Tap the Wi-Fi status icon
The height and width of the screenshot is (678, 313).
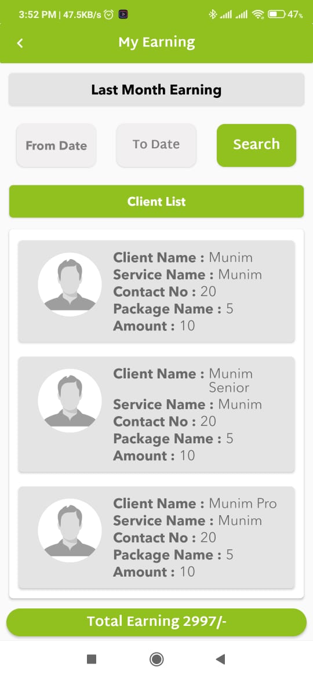[258, 14]
